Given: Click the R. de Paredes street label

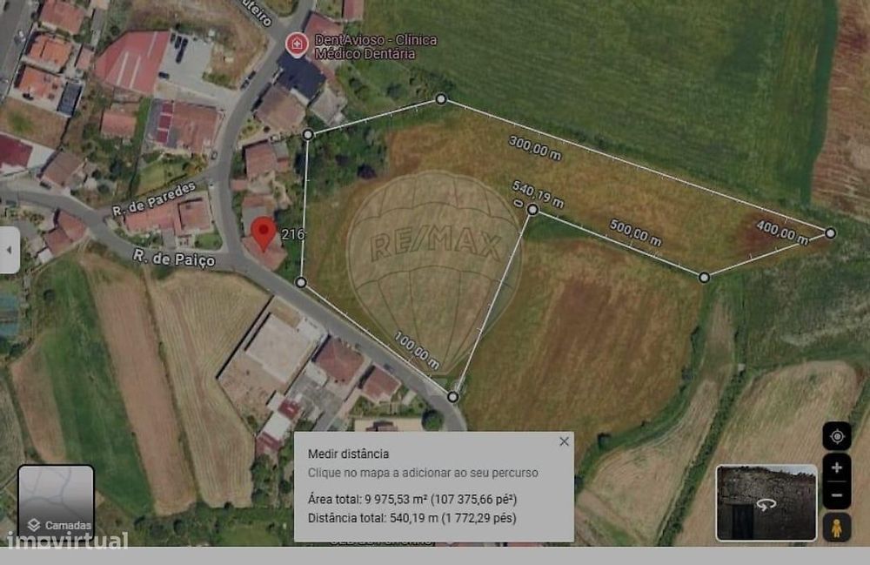Looking at the screenshot, I should (154, 198).
